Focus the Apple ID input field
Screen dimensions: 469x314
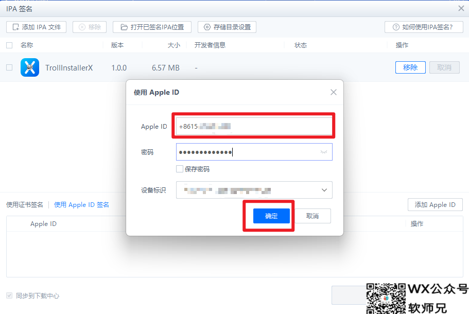pos(254,126)
